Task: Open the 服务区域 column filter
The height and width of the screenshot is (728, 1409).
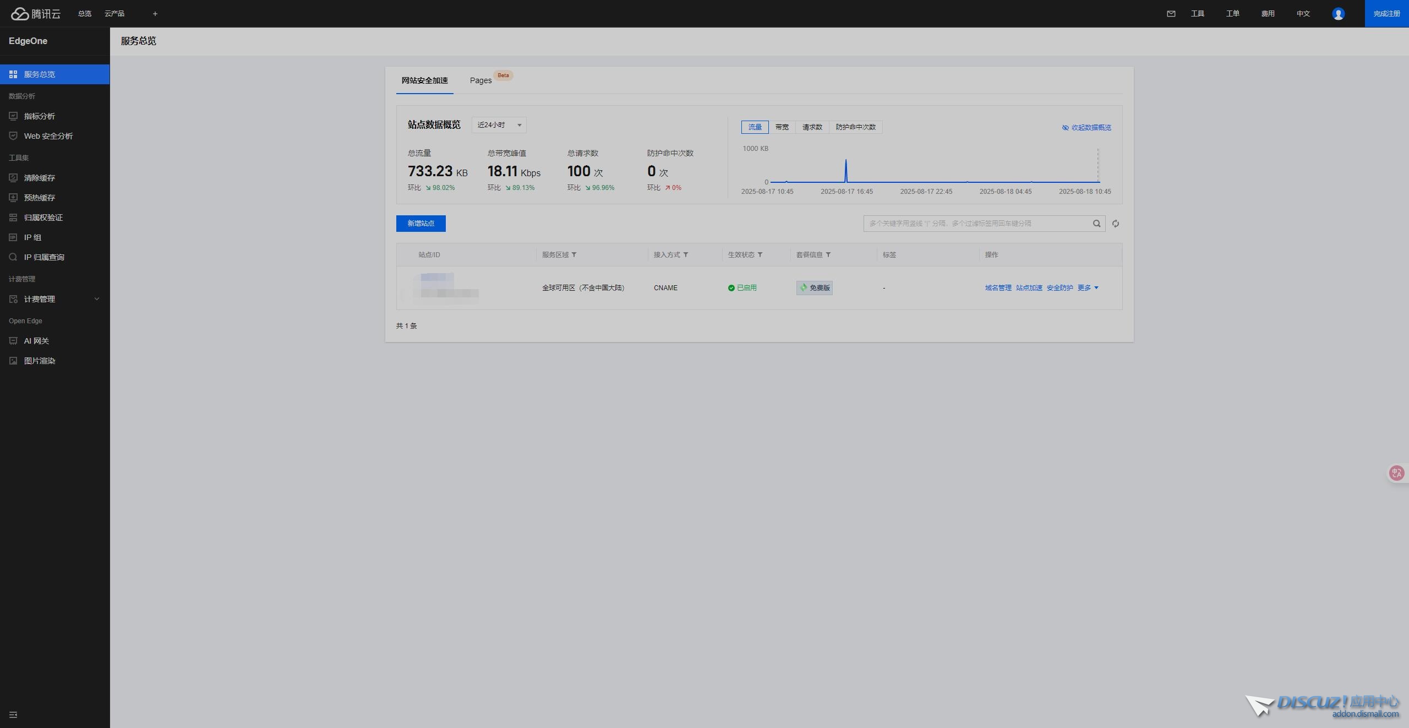Action: click(574, 254)
